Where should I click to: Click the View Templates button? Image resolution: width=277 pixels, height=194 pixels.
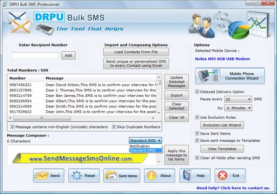tap(222, 148)
